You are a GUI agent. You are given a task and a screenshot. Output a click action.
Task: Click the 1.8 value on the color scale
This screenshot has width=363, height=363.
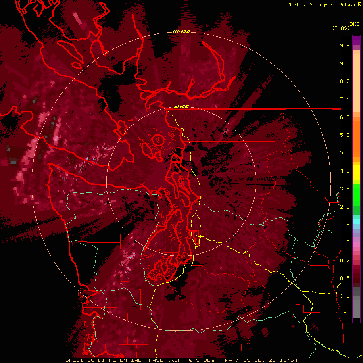click(345, 225)
